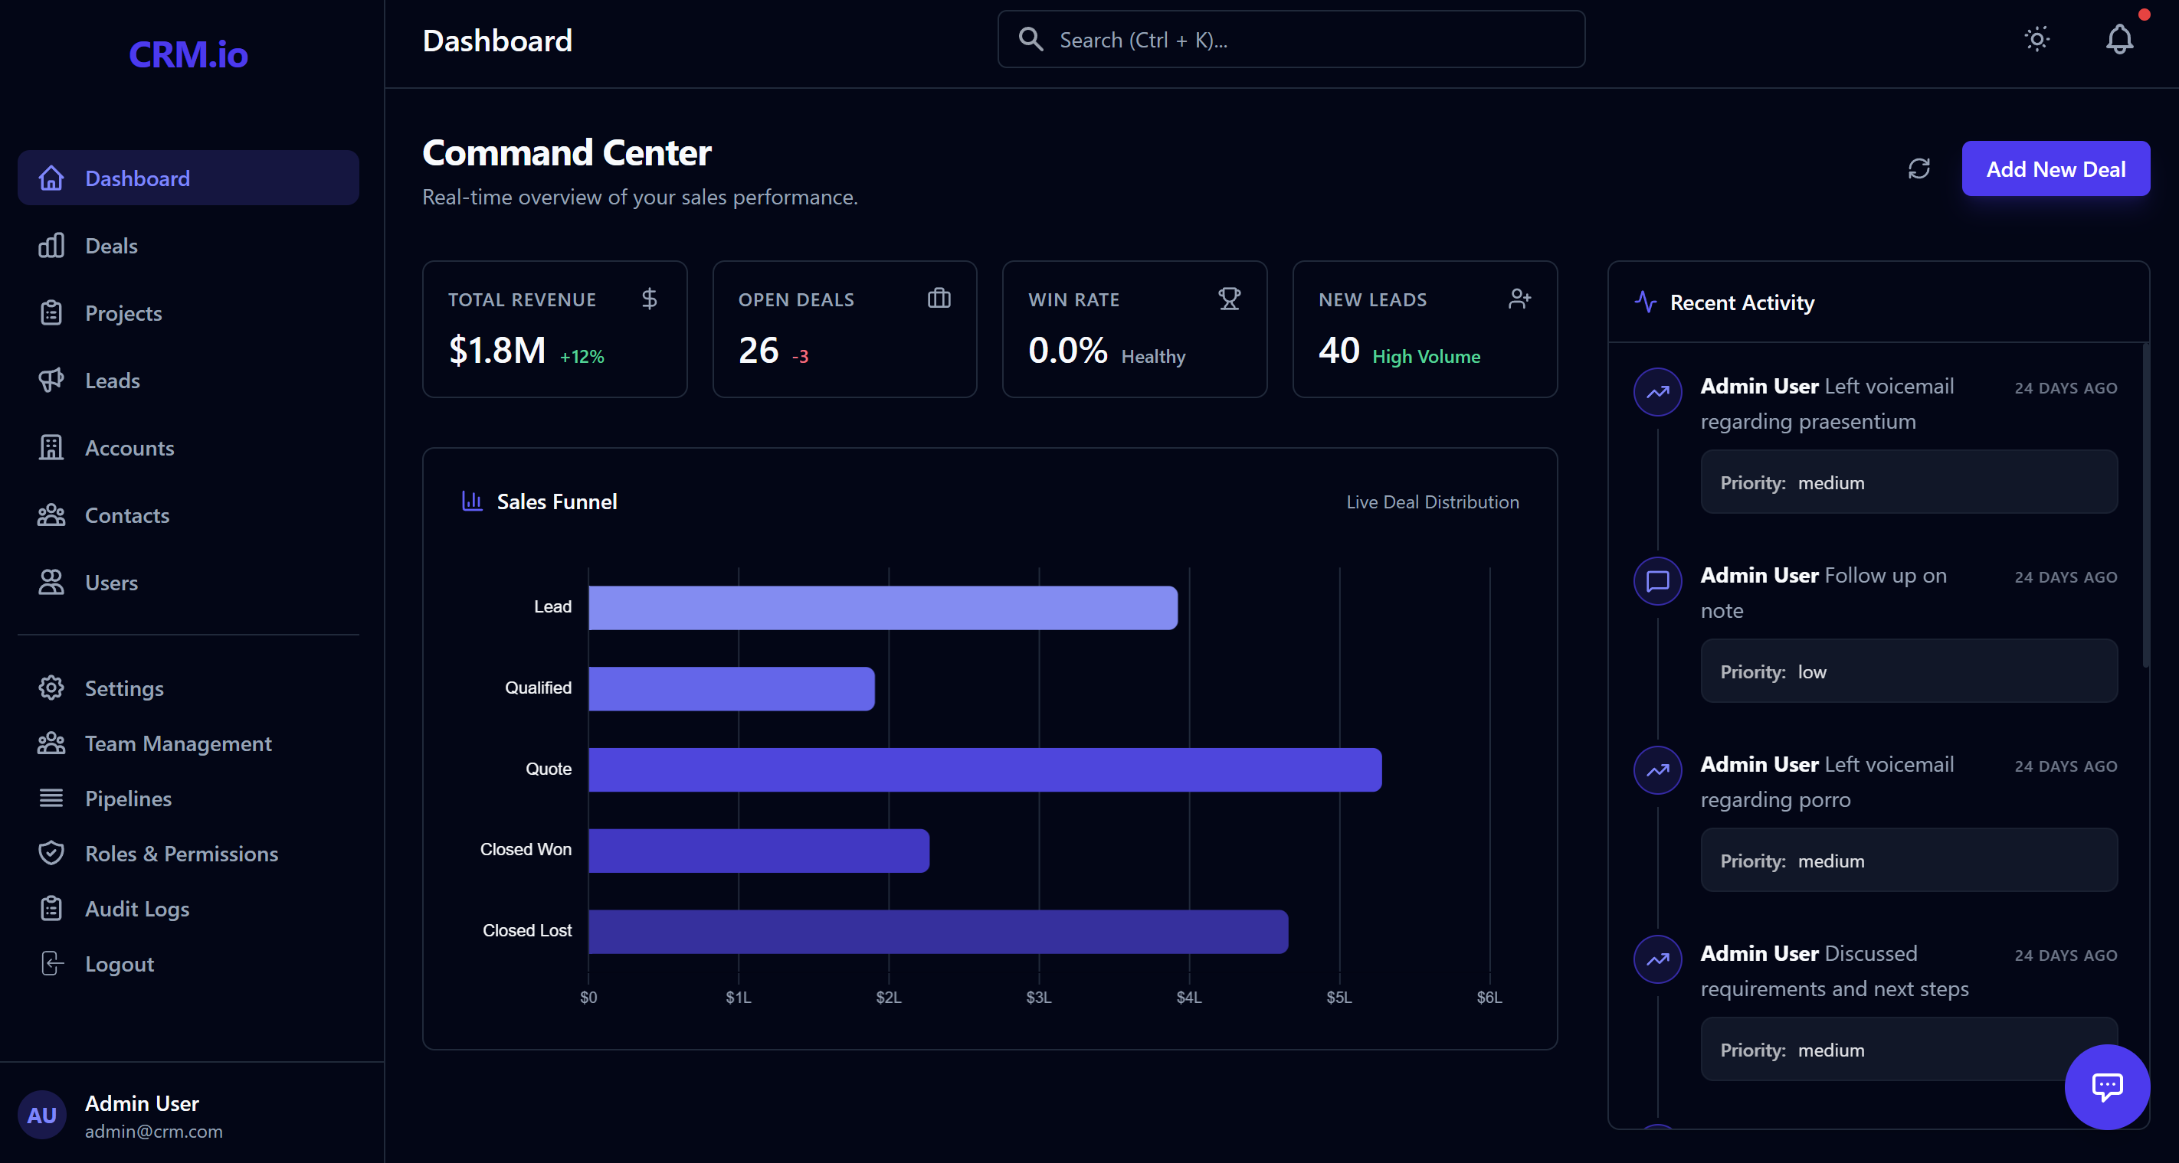This screenshot has height=1163, width=2179.
Task: Click the Win Rate 0.0% value
Action: pos(1067,350)
